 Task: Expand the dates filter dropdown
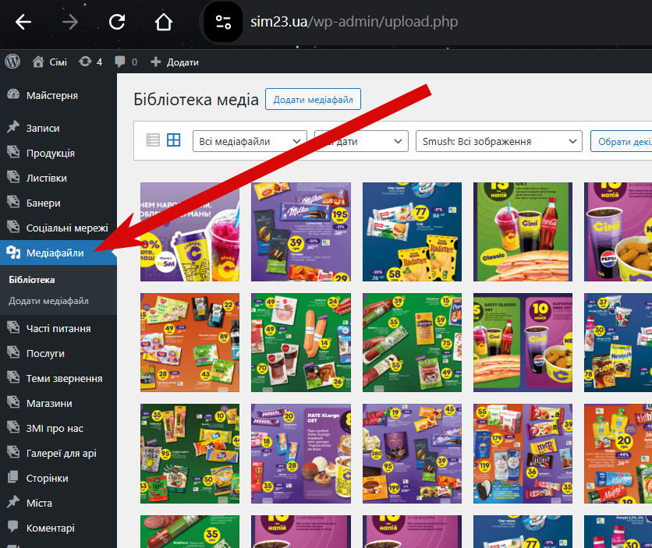point(361,141)
